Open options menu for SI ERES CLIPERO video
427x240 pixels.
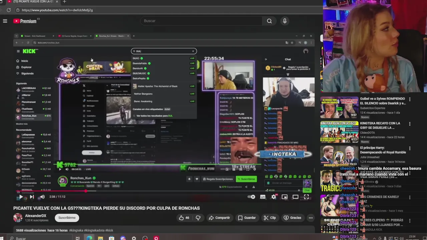(410, 221)
